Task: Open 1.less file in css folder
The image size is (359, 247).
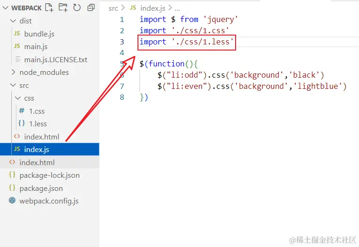Action: (x=38, y=123)
